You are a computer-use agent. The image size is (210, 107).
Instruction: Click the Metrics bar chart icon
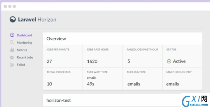point(12,50)
